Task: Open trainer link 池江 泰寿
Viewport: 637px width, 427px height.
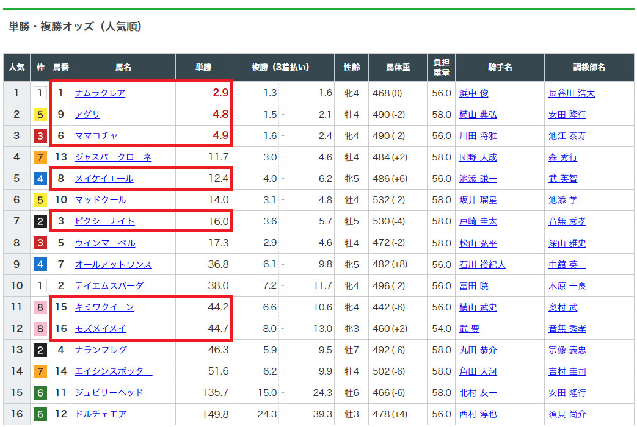Action: 567,135
